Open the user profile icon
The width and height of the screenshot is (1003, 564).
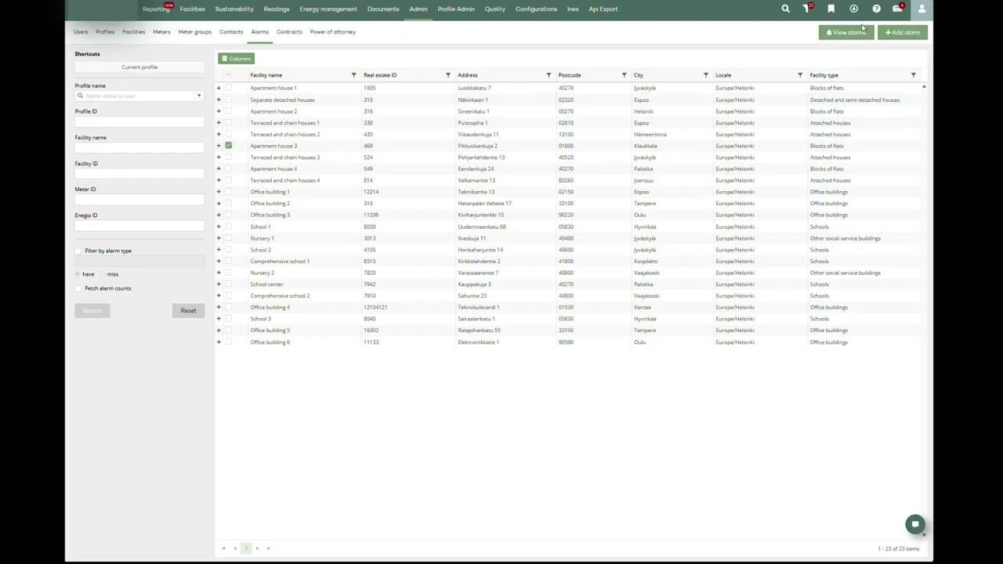click(x=922, y=9)
